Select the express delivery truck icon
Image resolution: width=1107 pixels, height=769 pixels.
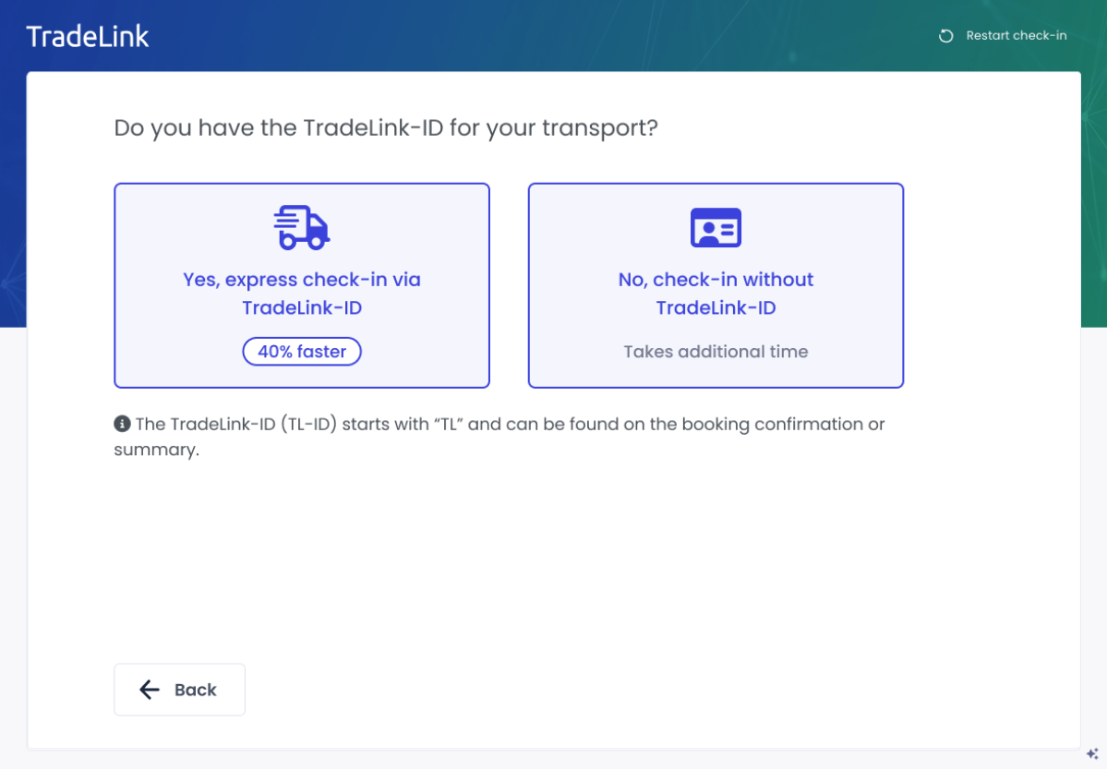302,227
